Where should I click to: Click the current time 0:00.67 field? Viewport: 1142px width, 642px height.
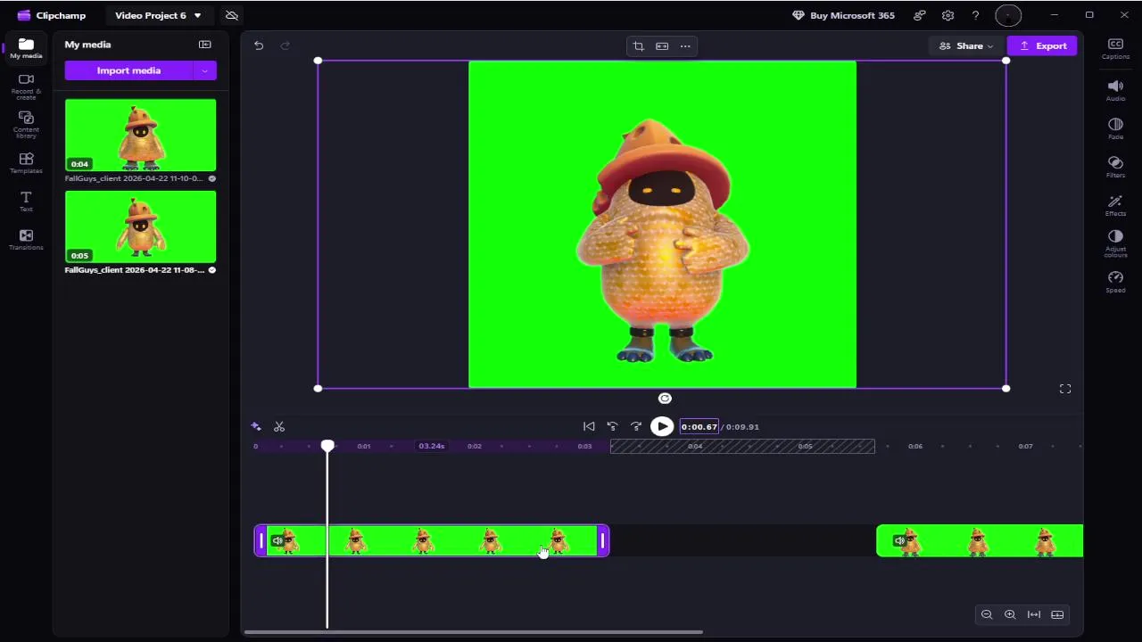point(699,427)
